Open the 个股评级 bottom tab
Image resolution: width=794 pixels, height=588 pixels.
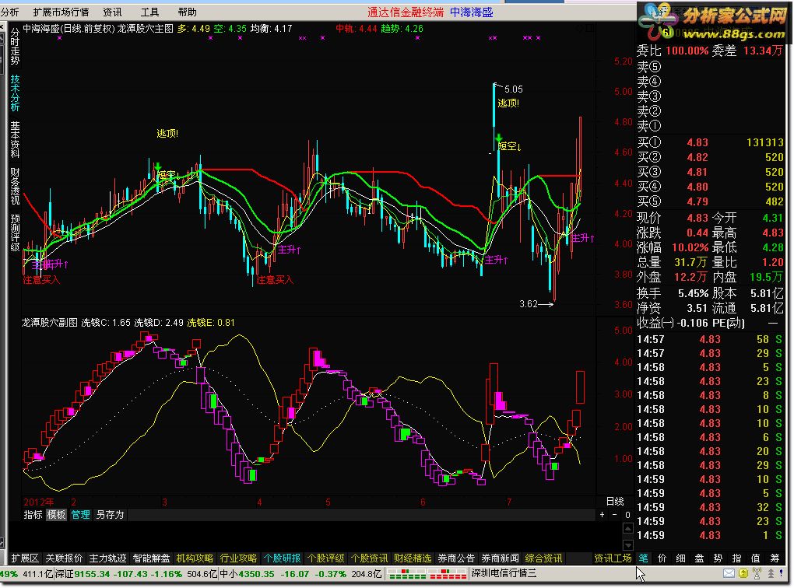(325, 558)
